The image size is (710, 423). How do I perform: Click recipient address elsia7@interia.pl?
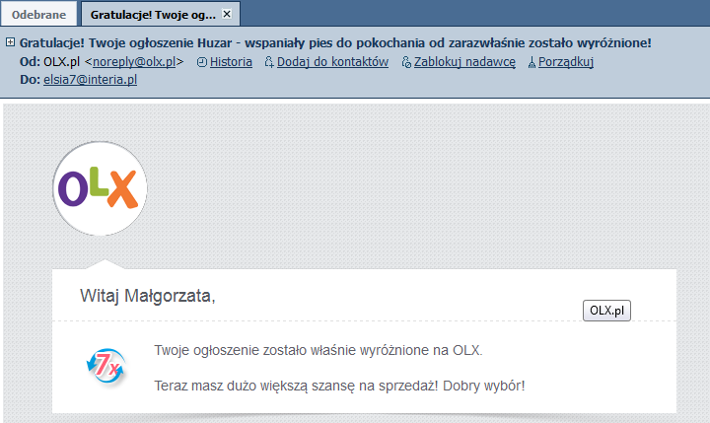pyautogui.click(x=90, y=79)
